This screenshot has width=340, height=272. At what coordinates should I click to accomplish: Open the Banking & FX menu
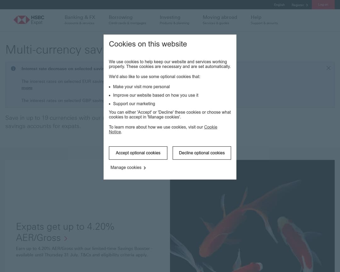[80, 20]
